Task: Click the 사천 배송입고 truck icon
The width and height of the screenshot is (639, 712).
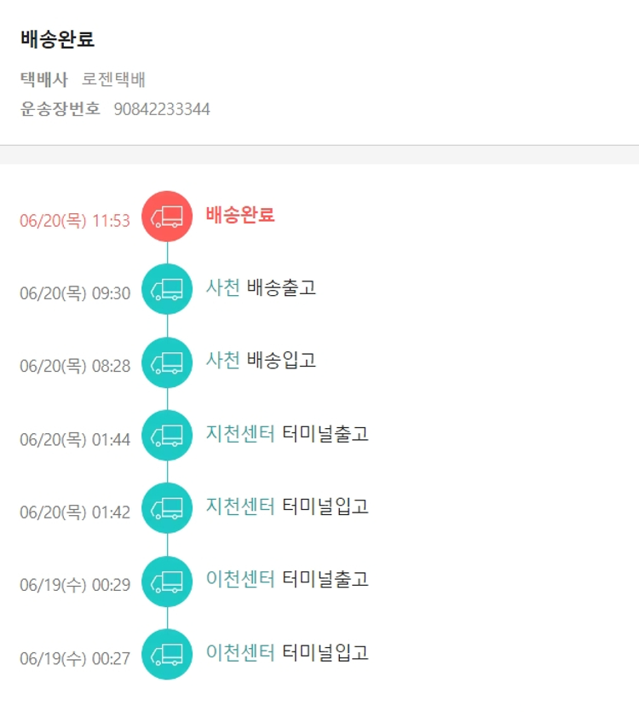Action: pyautogui.click(x=167, y=362)
